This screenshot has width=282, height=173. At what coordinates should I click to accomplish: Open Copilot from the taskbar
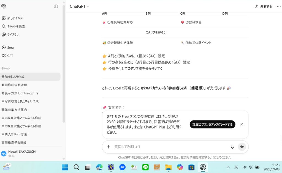pos(180,167)
